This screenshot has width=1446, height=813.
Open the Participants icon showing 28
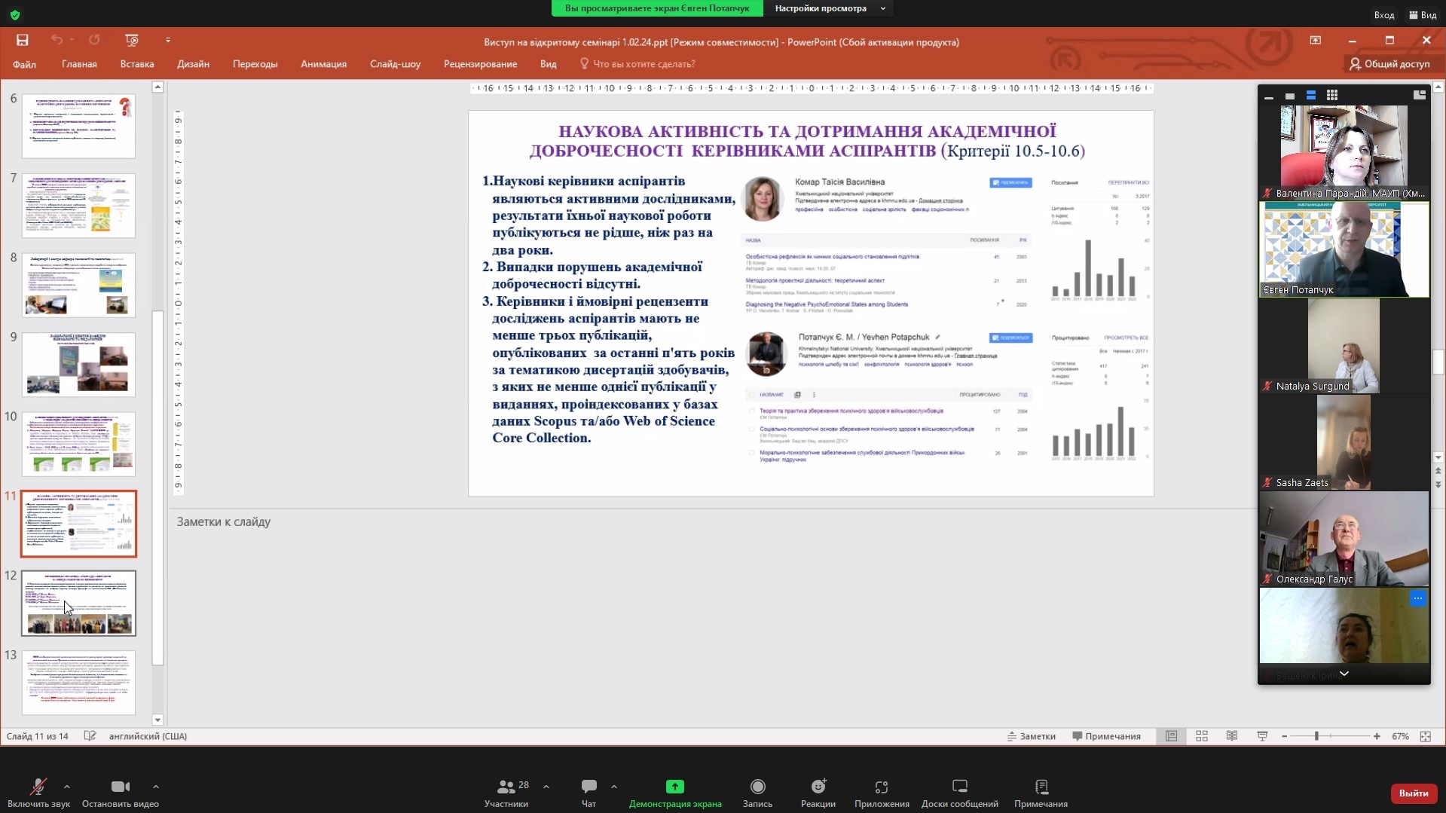(x=506, y=787)
